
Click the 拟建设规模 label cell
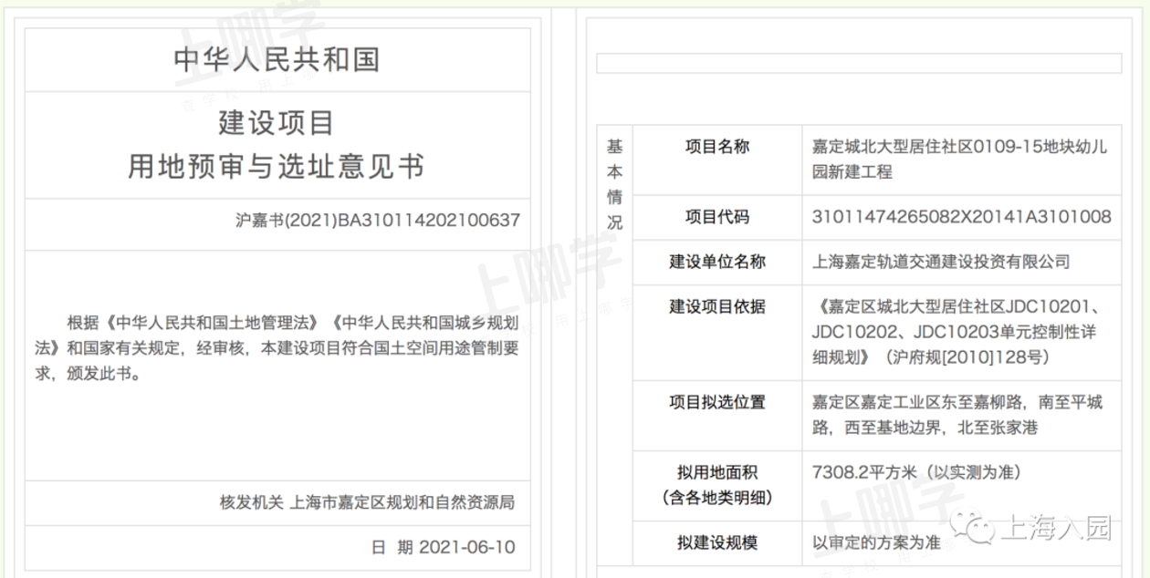(717, 542)
